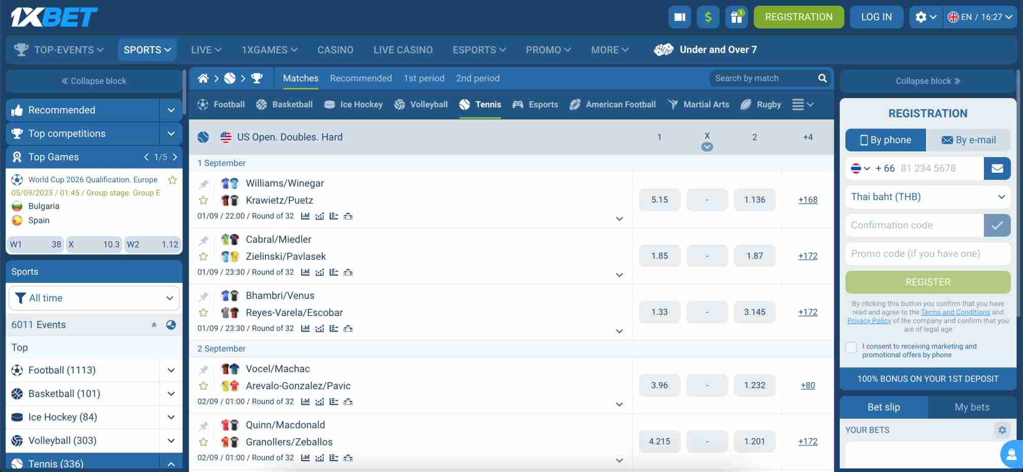Open statistics chart icon for Williams/Winegar

point(305,216)
